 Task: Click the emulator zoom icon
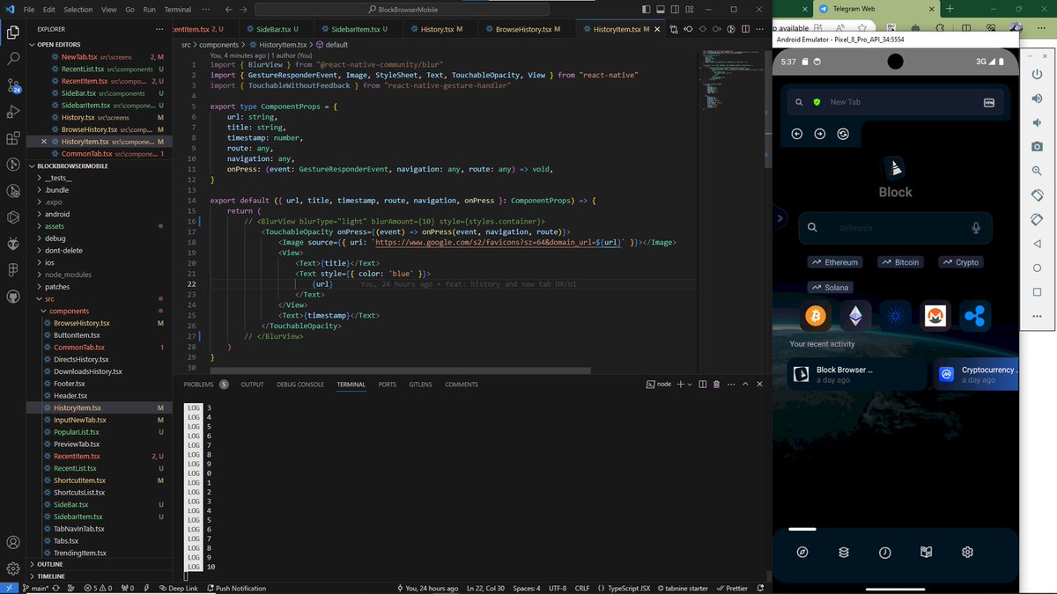(x=1037, y=171)
